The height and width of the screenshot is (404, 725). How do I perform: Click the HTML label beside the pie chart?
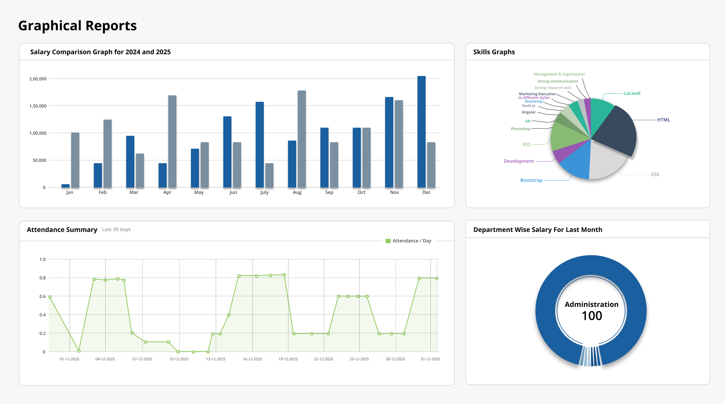point(663,120)
